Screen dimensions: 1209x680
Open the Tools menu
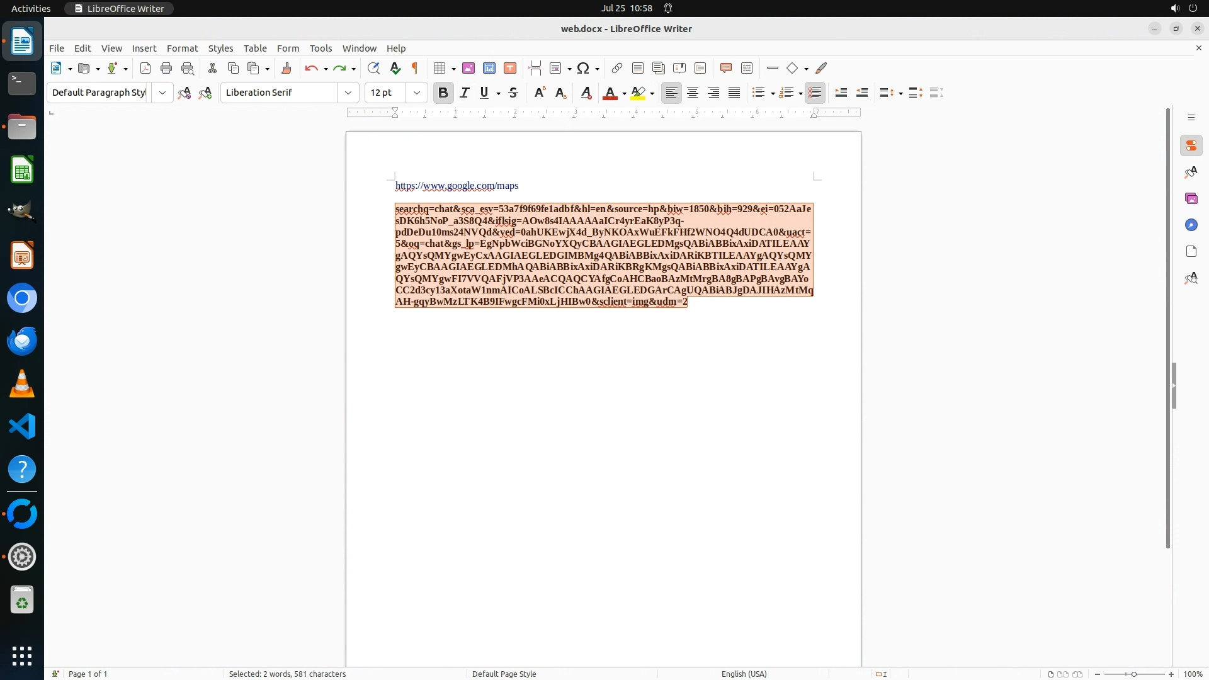[x=321, y=48]
